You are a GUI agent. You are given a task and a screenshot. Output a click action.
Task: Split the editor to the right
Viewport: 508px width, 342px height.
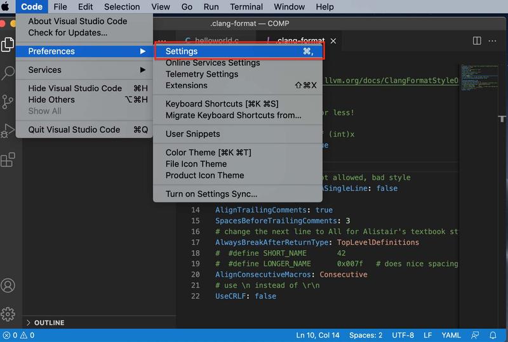coord(477,41)
